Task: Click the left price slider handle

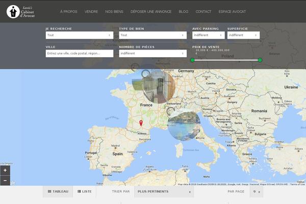Action: pos(192,60)
